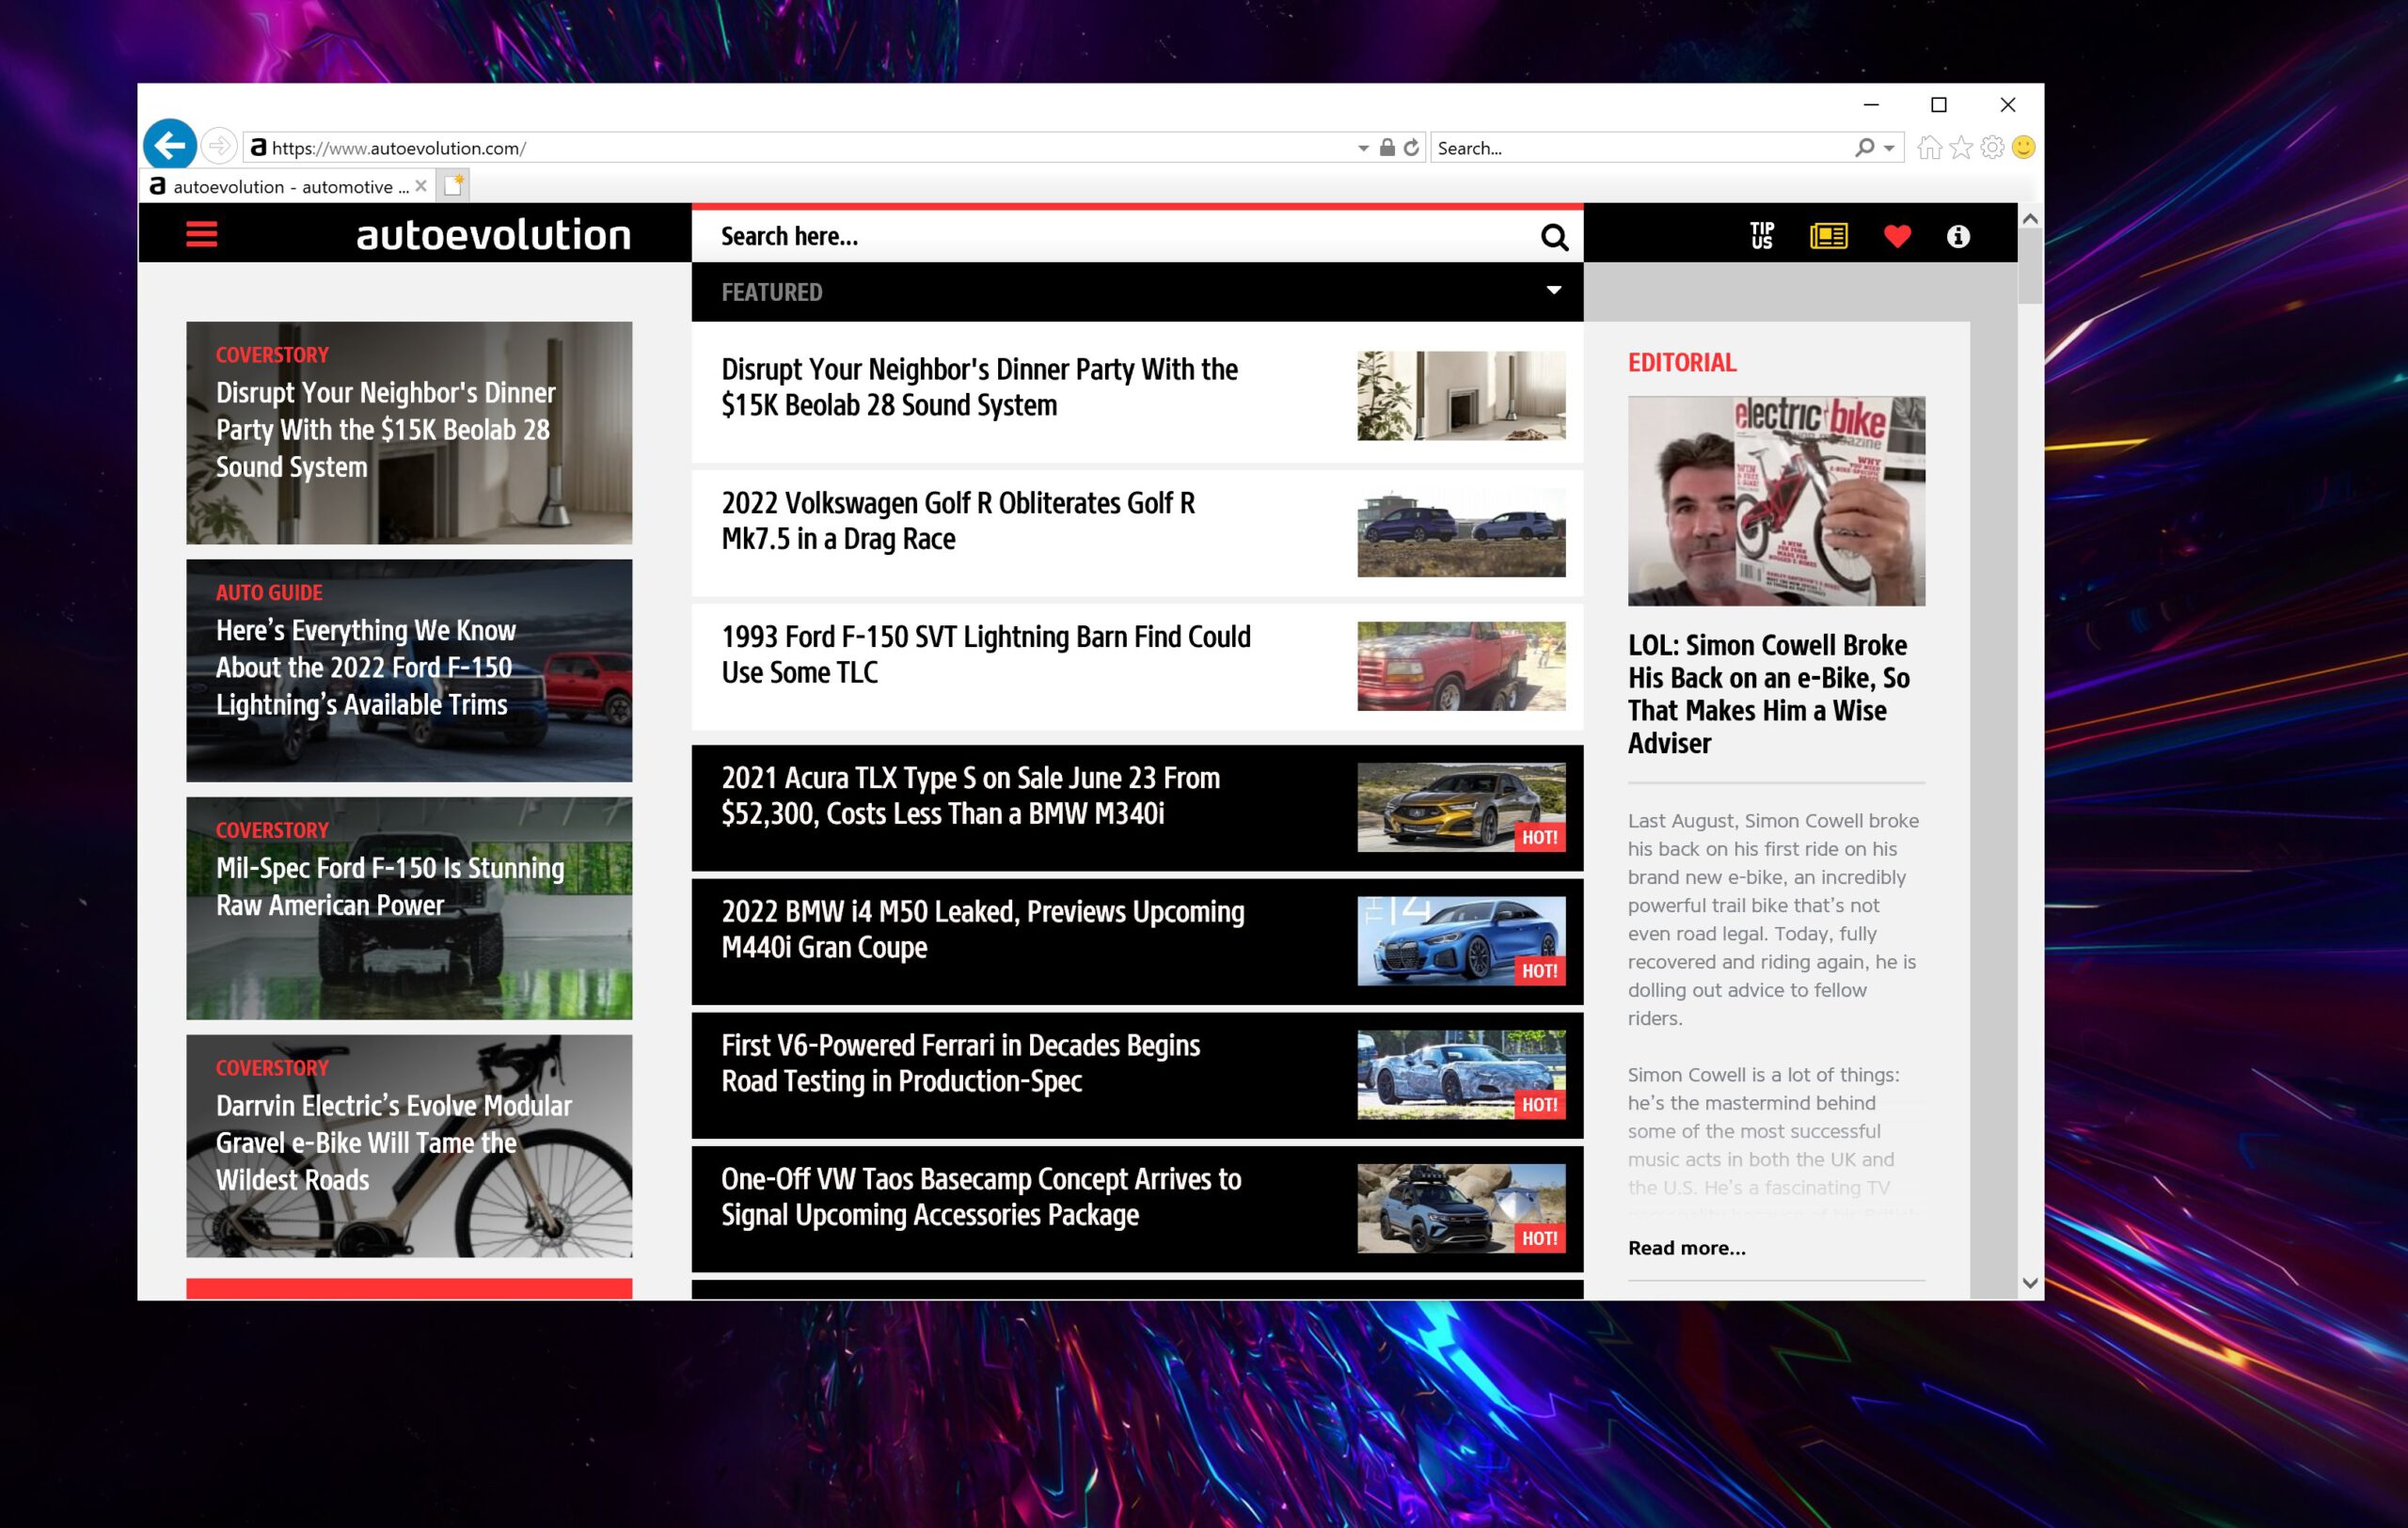Viewport: 2408px width, 1528px height.
Task: Expand the FEATURED dropdown arrow
Action: [1553, 291]
